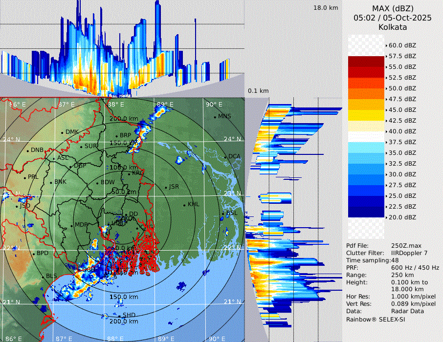Click the MNS station marker dot
443x342 pixels.
coord(215,116)
